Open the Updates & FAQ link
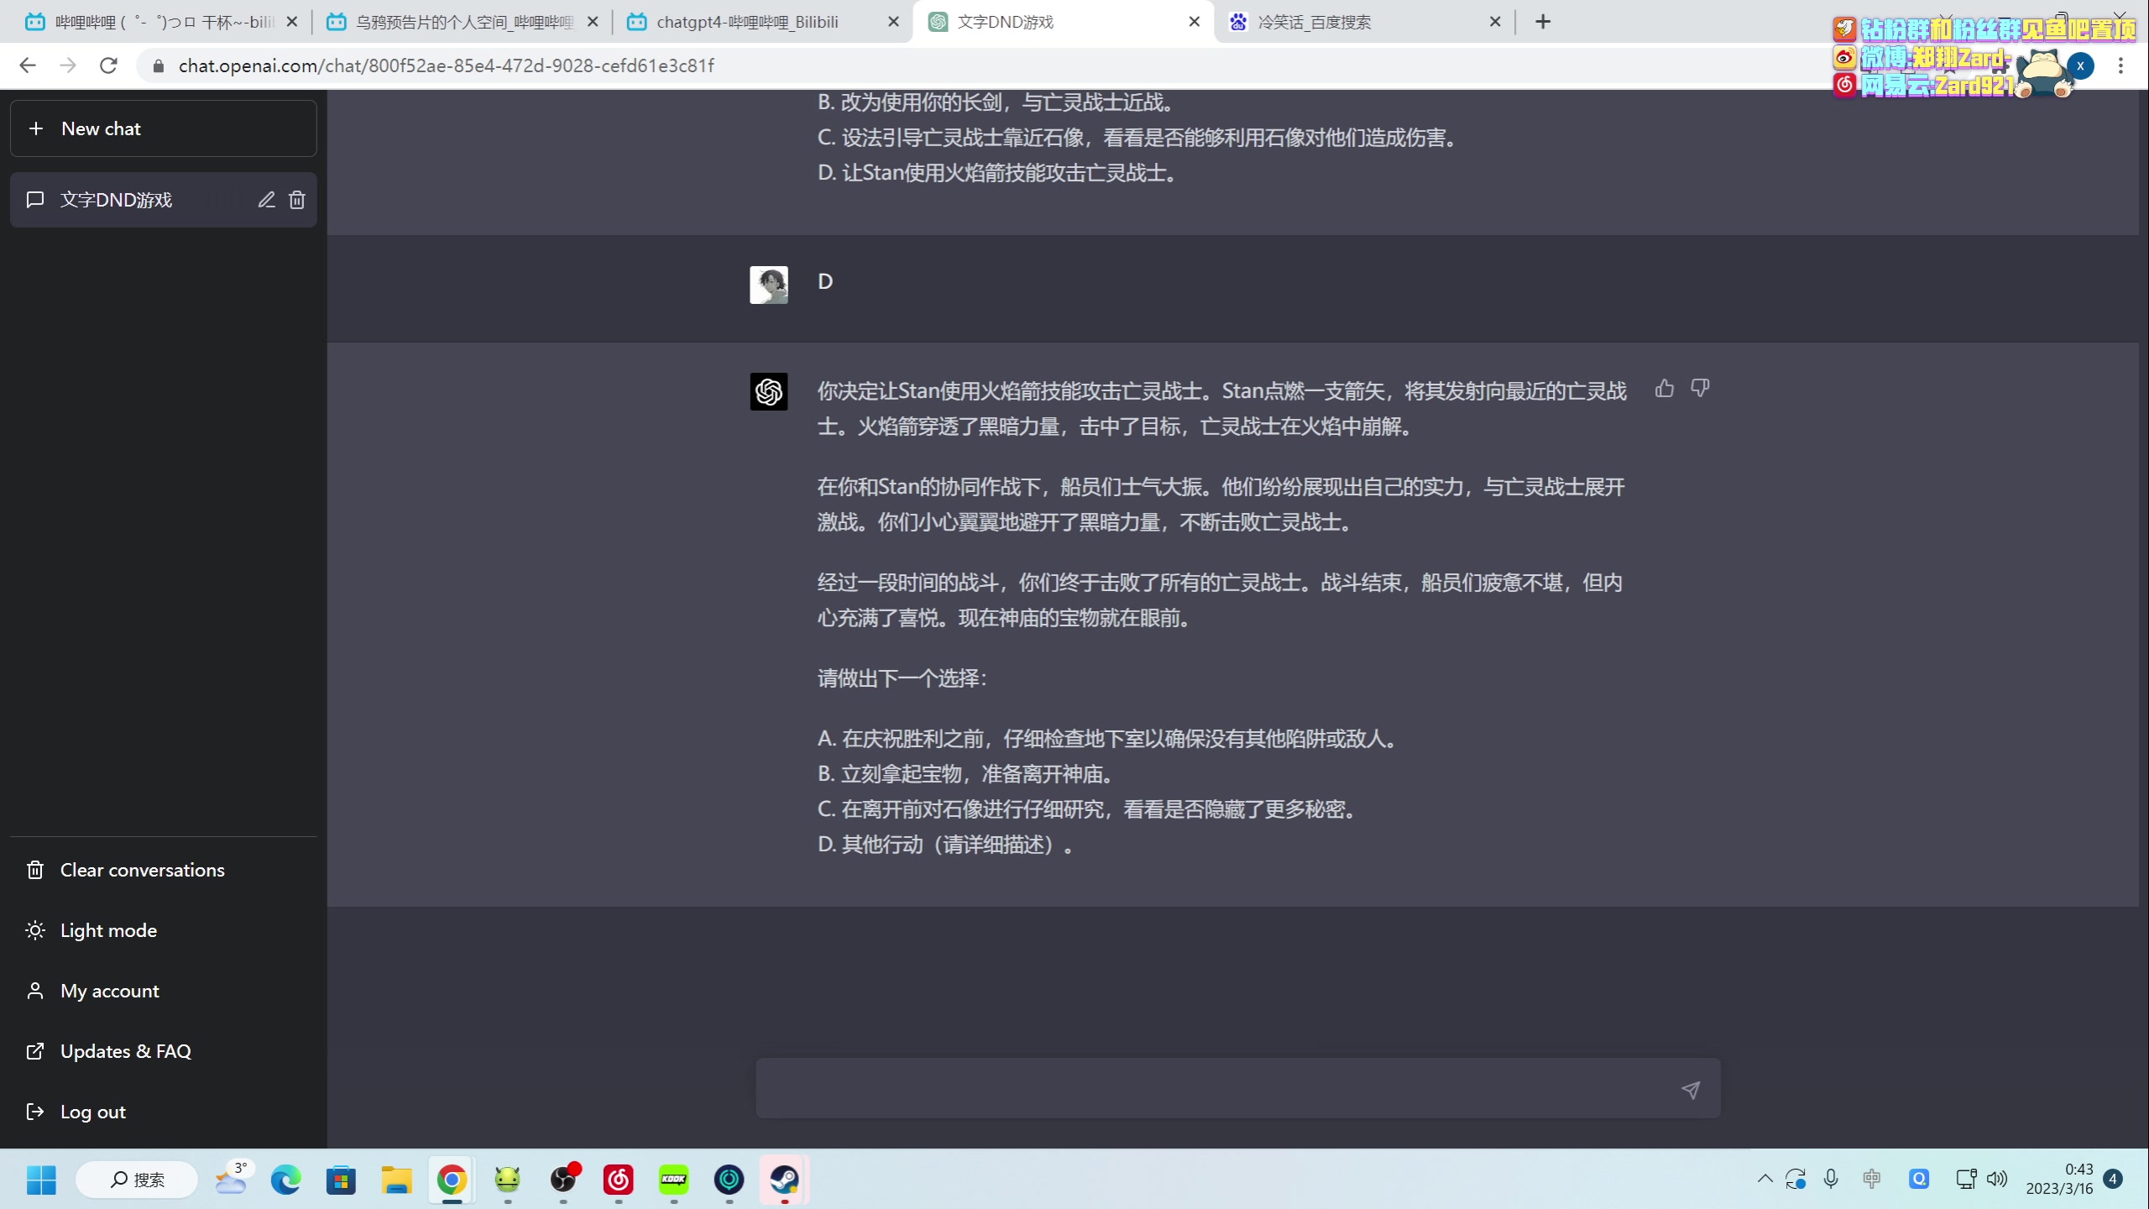 (125, 1051)
